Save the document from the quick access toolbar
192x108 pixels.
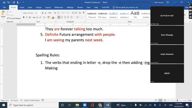pos(4,2)
